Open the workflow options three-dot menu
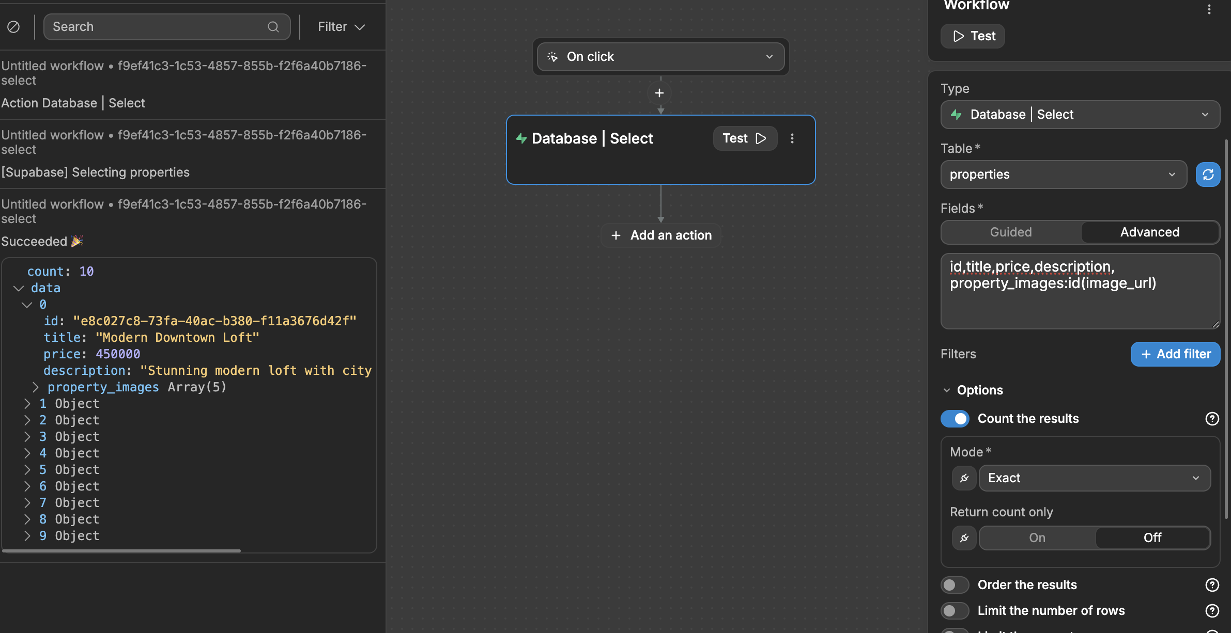This screenshot has width=1231, height=633. coord(1209,9)
